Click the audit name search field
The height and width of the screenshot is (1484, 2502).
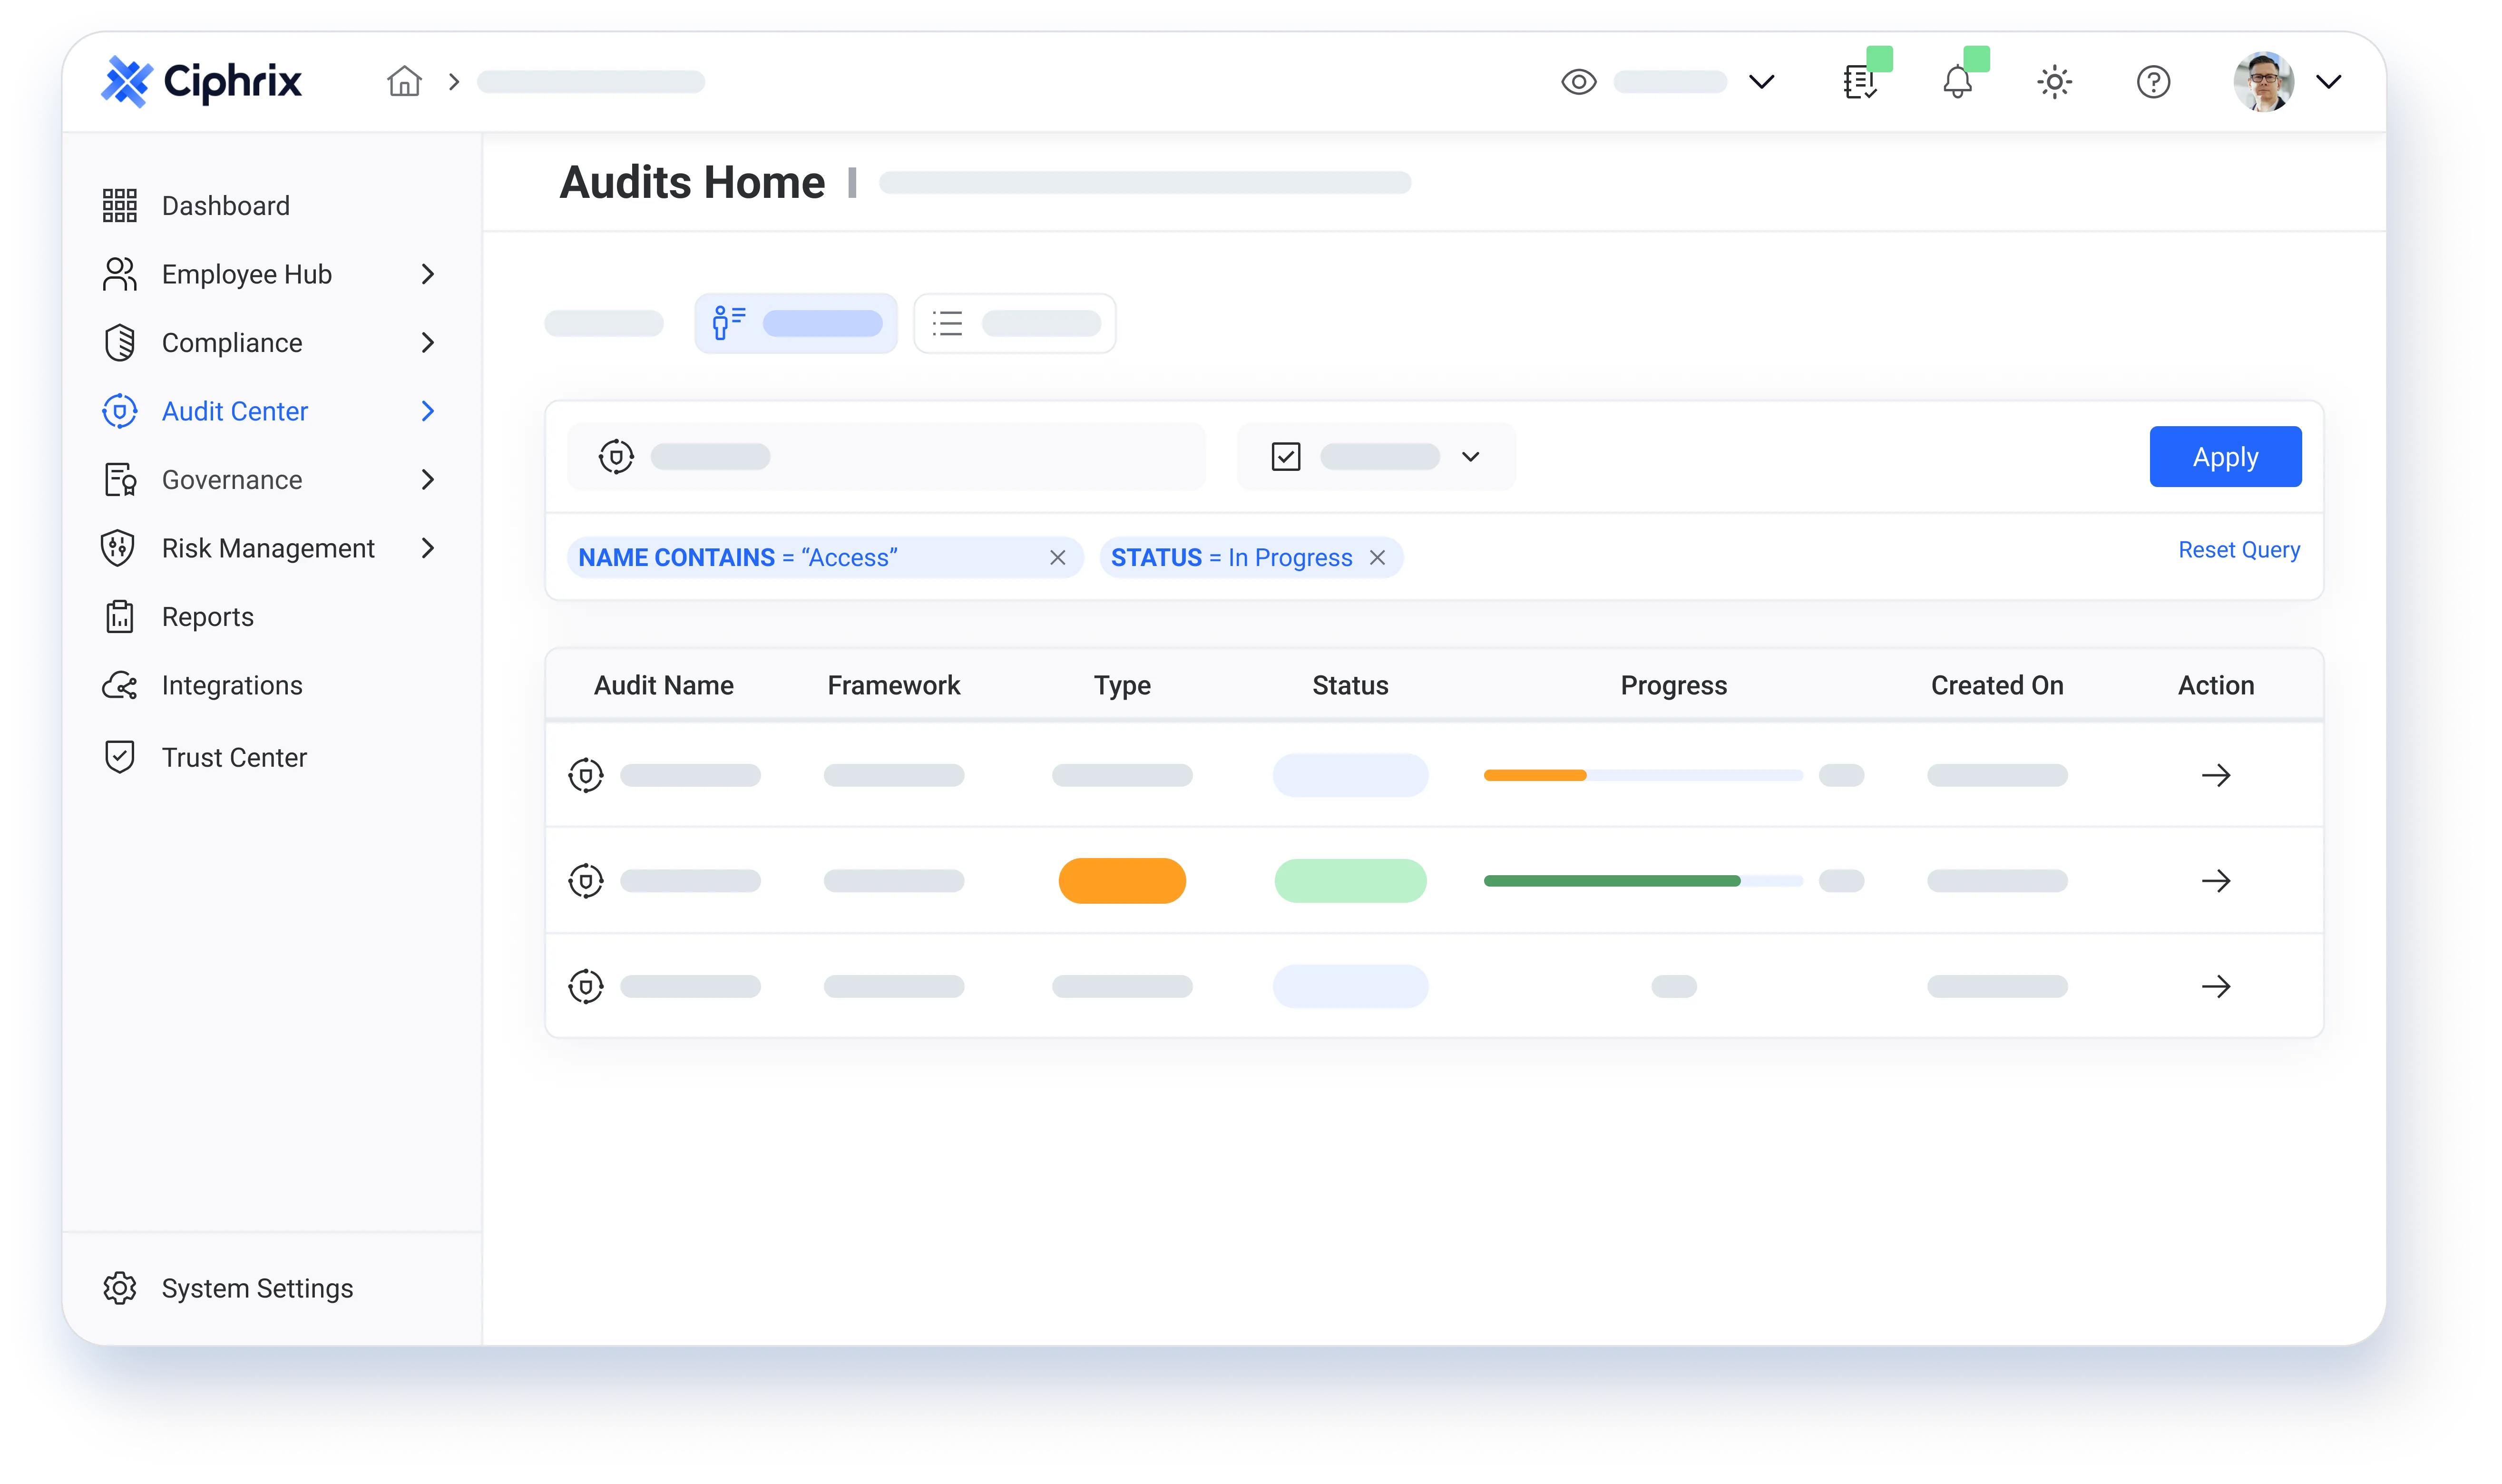point(886,457)
